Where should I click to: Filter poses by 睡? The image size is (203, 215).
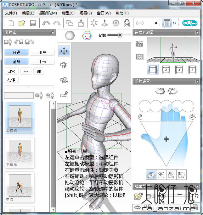click(x=39, y=71)
